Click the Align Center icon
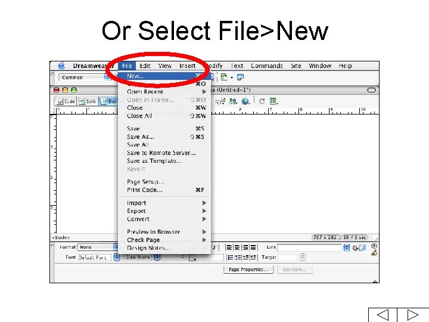This screenshot has width=429, height=322. coord(237,248)
